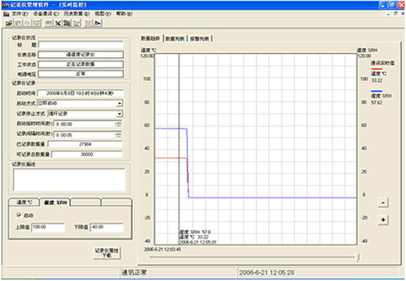Click the plus zoom button beside the chart
Image resolution: width=406 pixels, height=281 pixels.
[383, 220]
